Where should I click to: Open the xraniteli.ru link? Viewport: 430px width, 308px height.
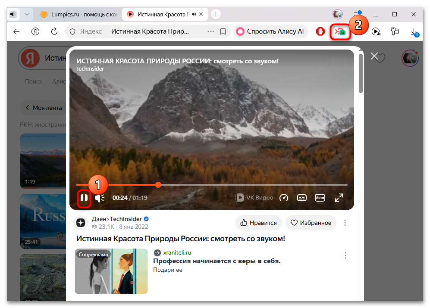(177, 253)
